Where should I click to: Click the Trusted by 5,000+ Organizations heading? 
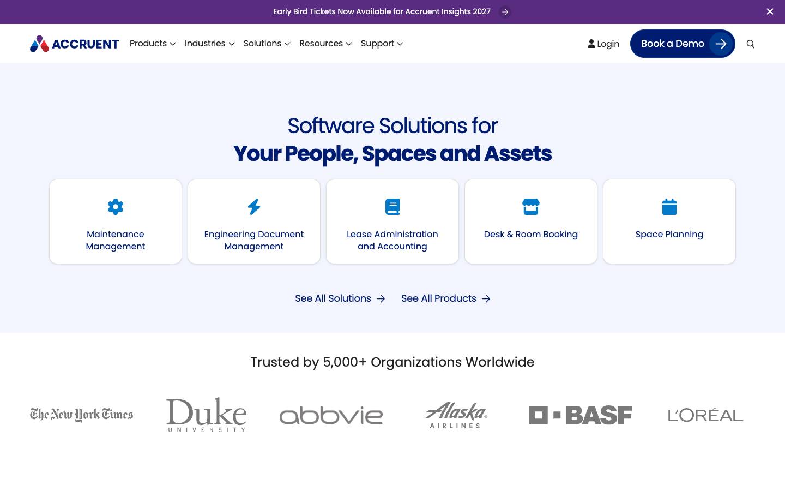coord(392,362)
